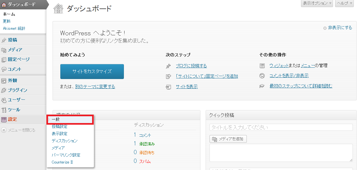Click the Plugins (プラグイン) plug icon
Screen dimensions: 360x170
pos(4,90)
